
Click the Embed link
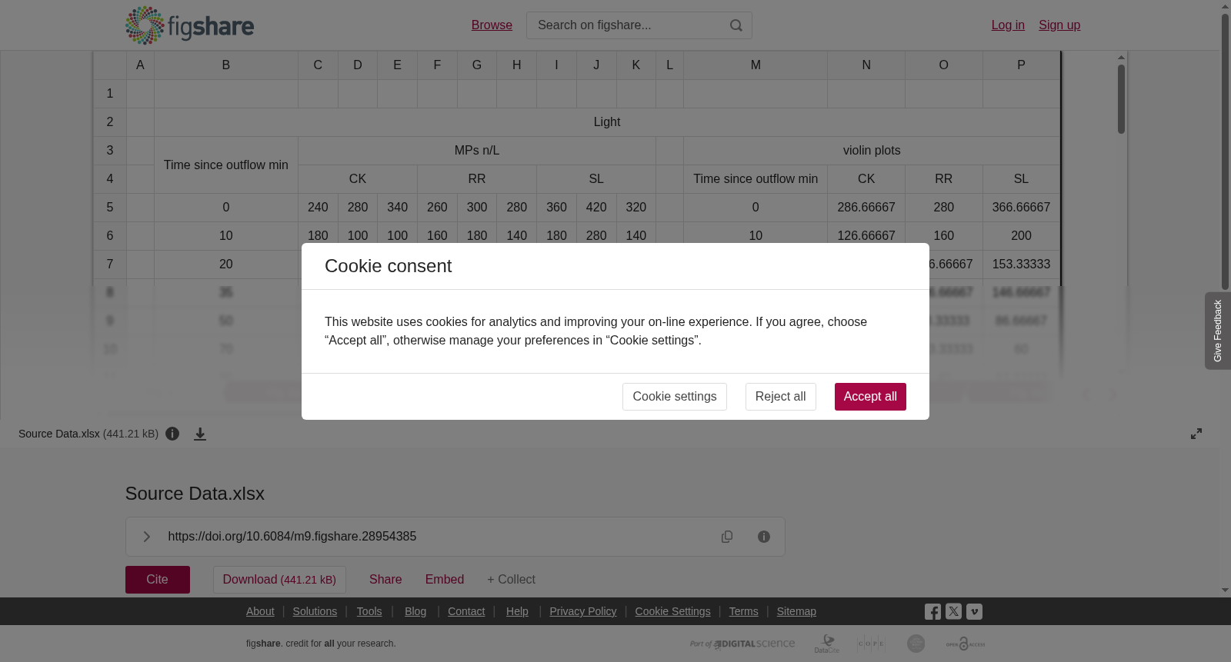[x=445, y=580]
